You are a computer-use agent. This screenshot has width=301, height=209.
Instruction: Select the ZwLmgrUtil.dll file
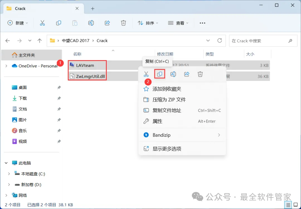[90, 76]
